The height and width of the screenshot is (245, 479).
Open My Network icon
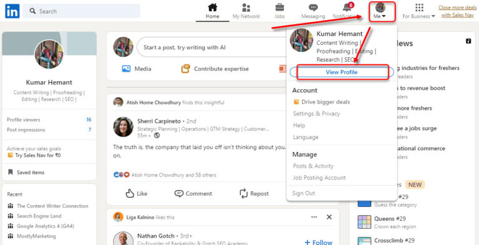[x=246, y=7]
